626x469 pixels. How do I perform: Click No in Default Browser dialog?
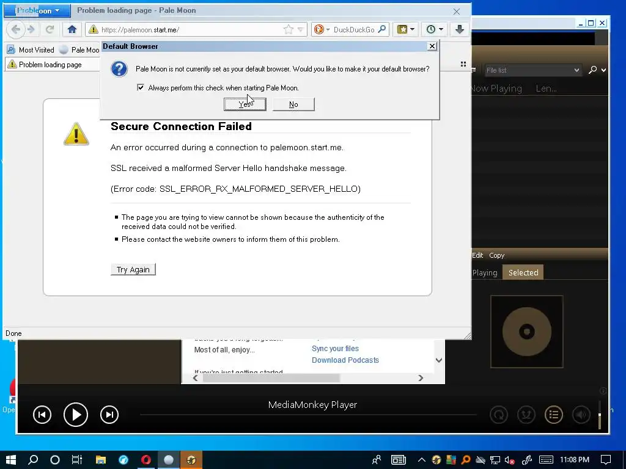[x=293, y=104]
